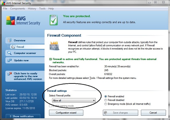Open the History menu
This screenshot has height=120, width=170.
(x=32, y=8)
